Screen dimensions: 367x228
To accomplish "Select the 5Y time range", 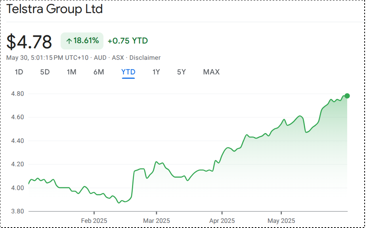I will pyautogui.click(x=181, y=72).
